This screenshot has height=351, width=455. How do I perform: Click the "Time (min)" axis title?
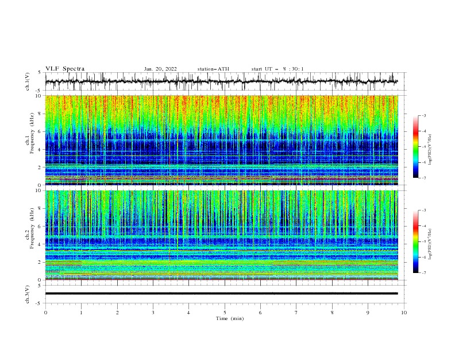point(230,318)
